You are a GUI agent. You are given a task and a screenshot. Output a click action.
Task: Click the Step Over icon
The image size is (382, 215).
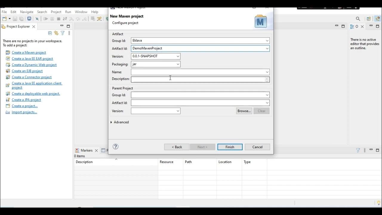point(78,19)
